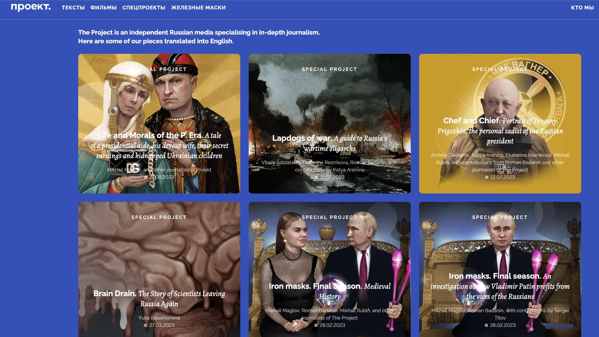Open the ФИЛЬМЫ menu item

103,8
